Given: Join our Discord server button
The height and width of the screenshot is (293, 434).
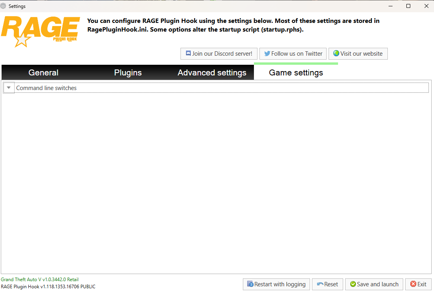Looking at the screenshot, I should (219, 54).
